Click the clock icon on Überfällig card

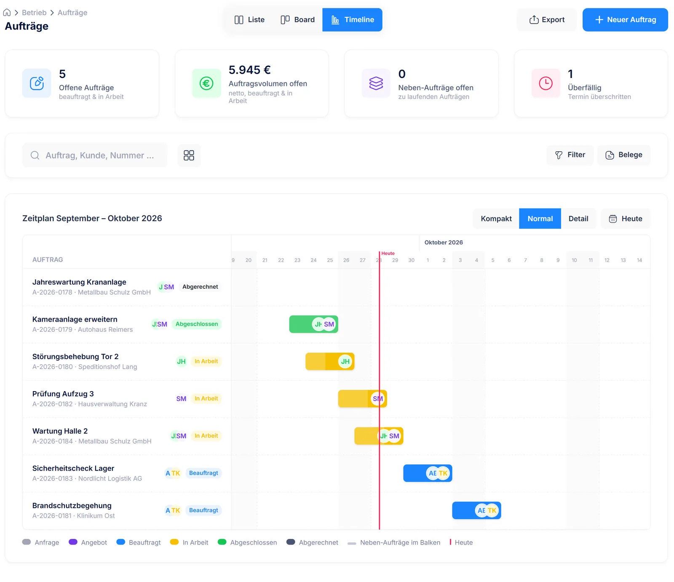click(x=546, y=83)
